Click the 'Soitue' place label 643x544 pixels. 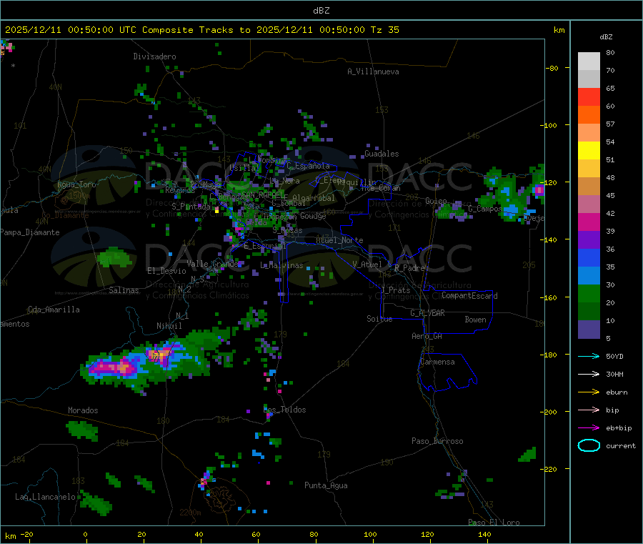pos(380,319)
